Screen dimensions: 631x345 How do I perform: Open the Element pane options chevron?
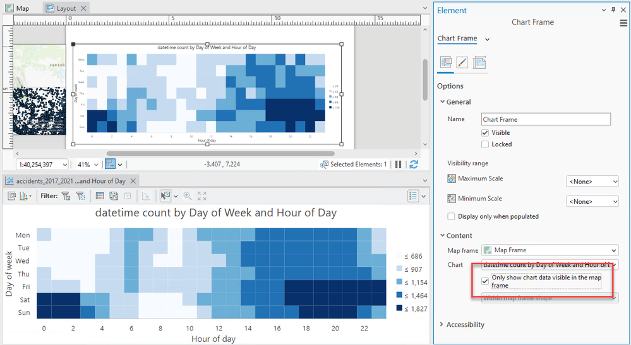point(604,10)
